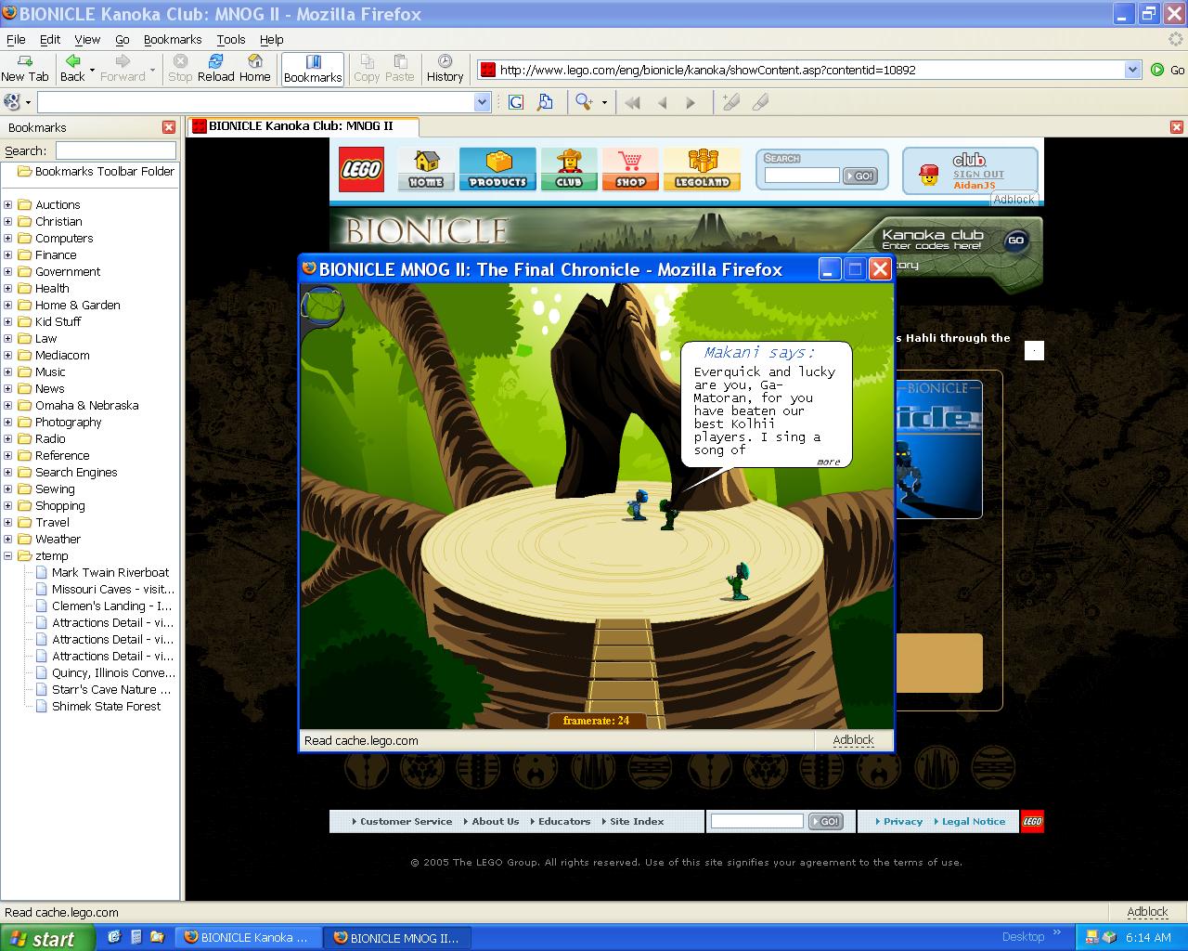Click the map icon in game corner

point(322,306)
